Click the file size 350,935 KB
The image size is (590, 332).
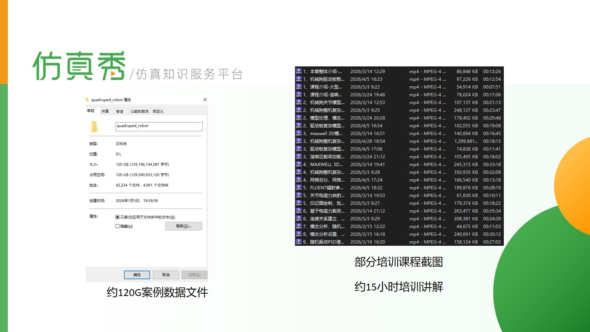click(x=465, y=172)
